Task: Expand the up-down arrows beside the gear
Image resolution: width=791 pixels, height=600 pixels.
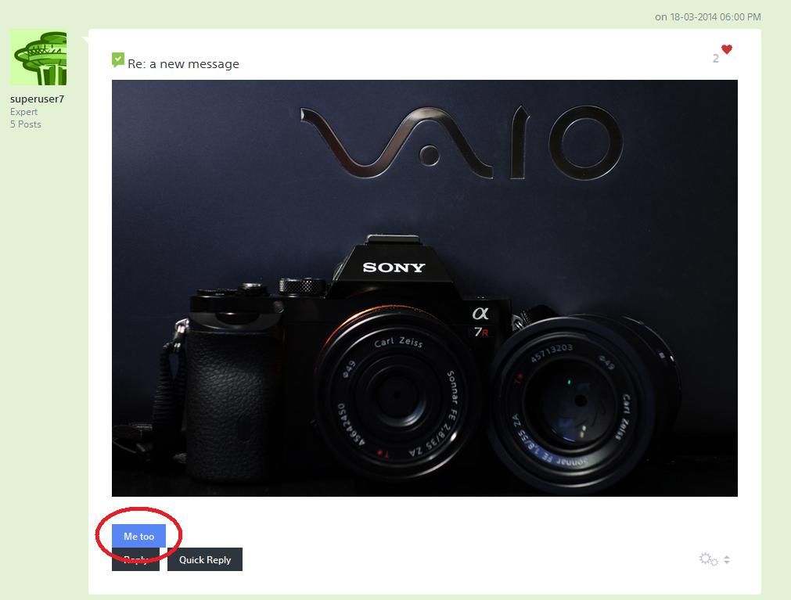Action: pyautogui.click(x=726, y=559)
